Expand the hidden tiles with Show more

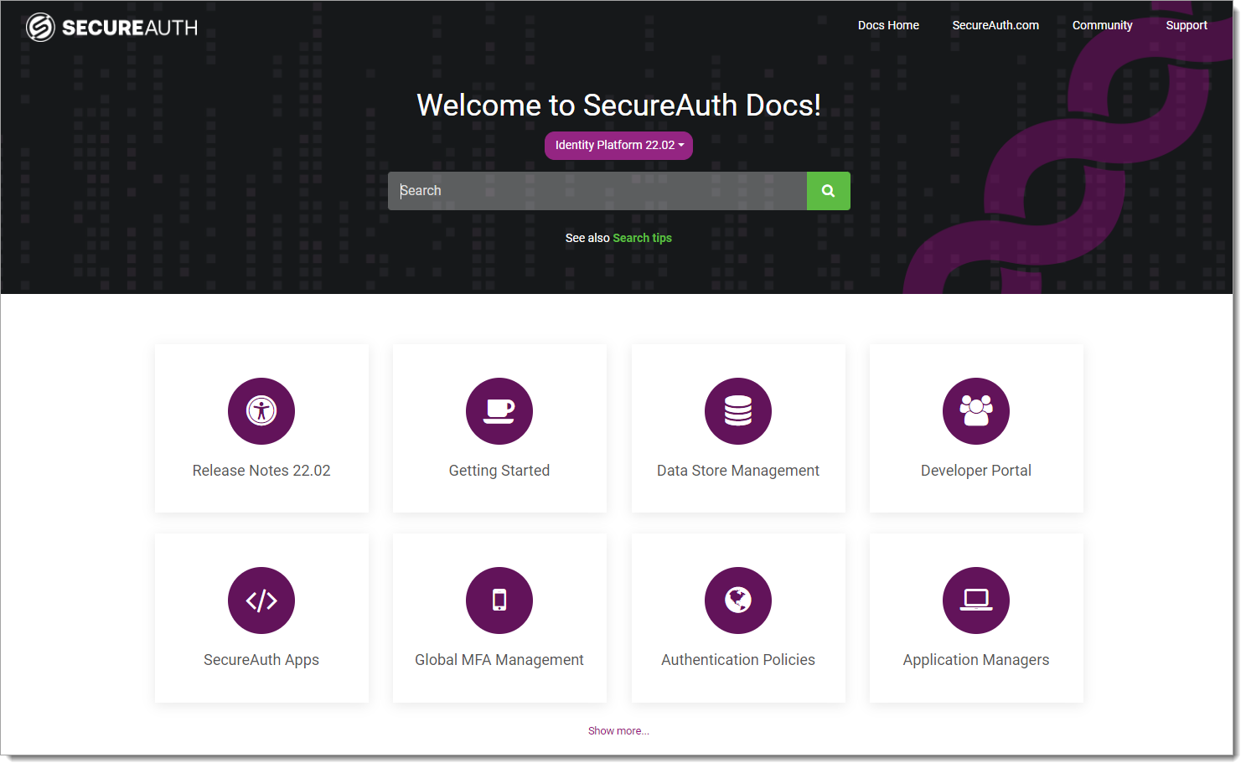[x=618, y=730]
